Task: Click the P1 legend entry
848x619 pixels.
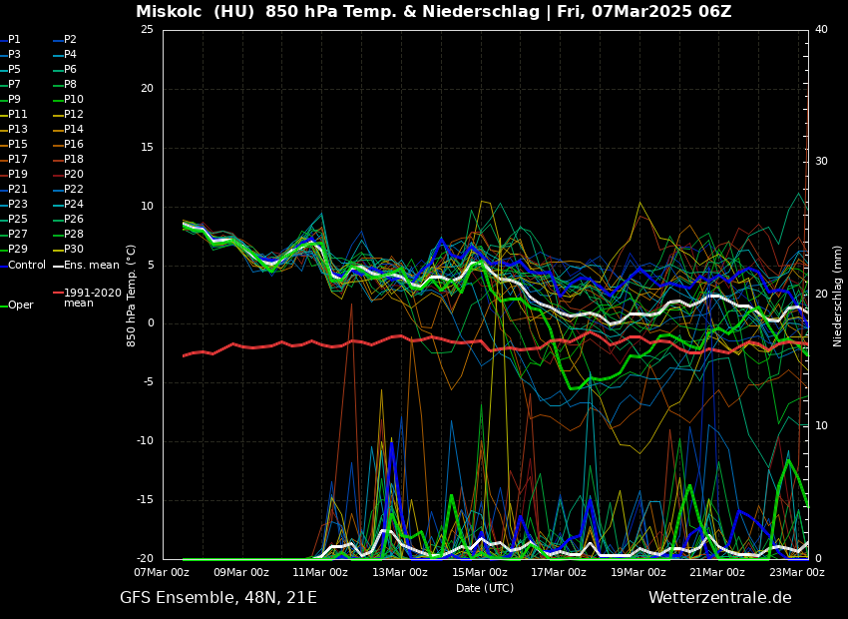Action: click(14, 40)
